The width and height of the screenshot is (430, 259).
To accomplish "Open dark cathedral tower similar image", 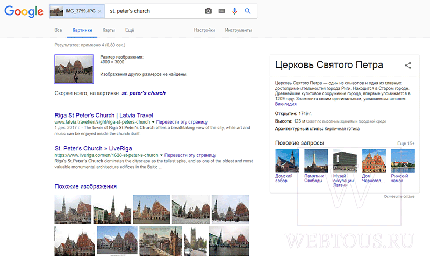I will (195, 241).
